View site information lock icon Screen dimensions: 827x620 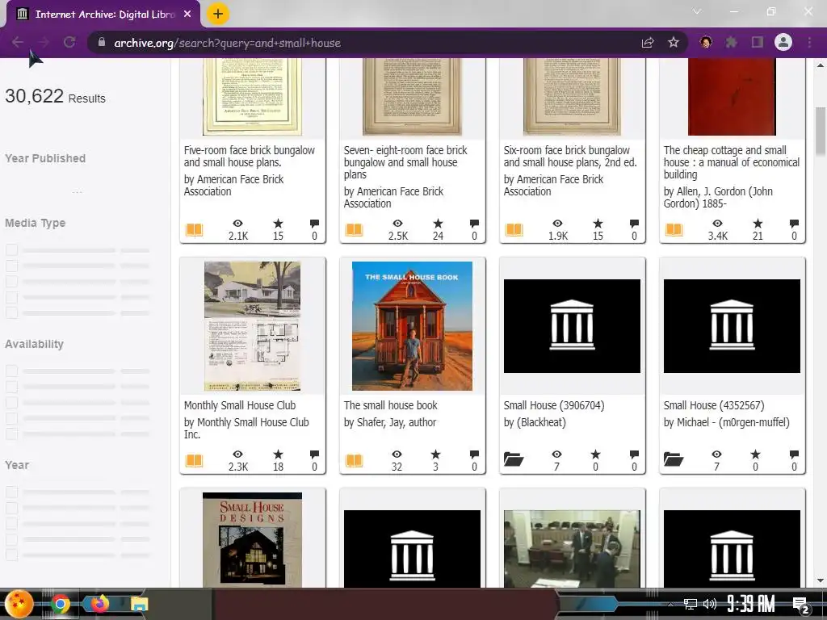(101, 42)
